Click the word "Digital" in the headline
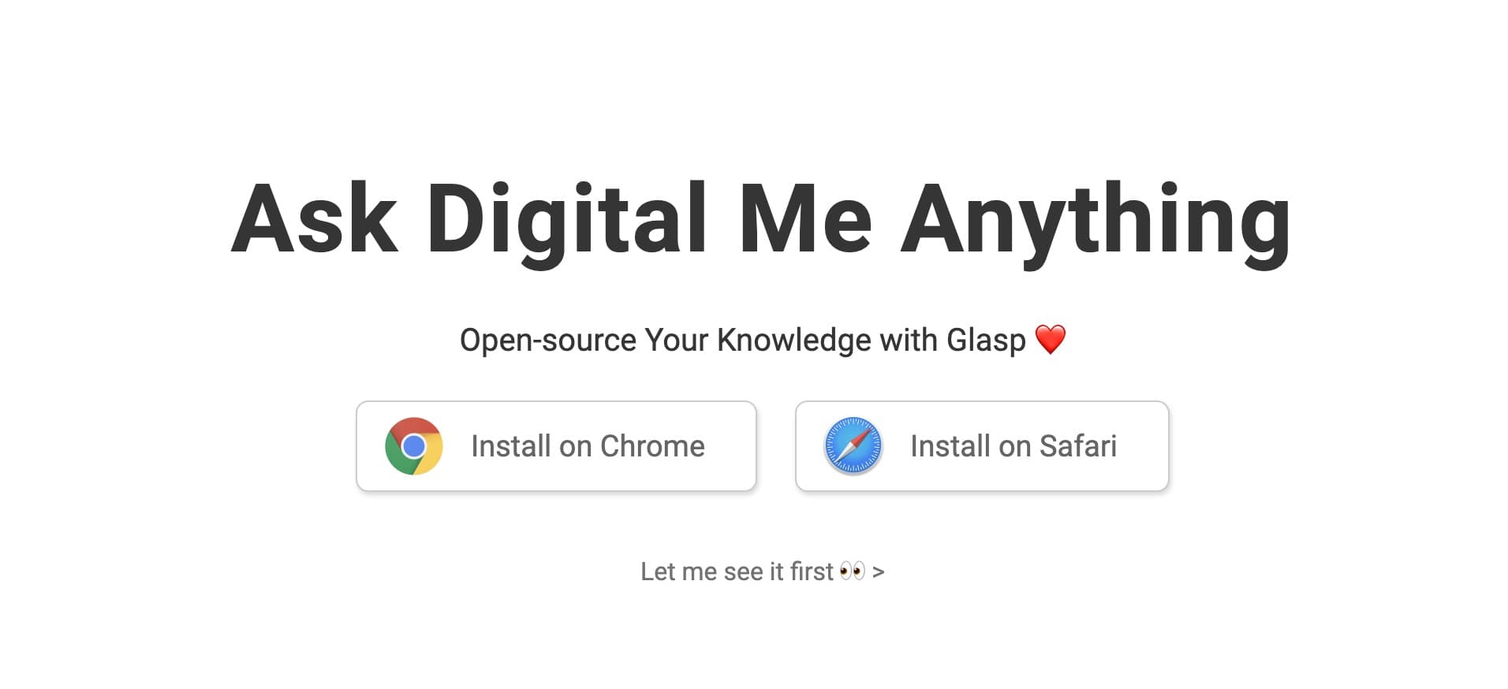Image resolution: width=1508 pixels, height=689 pixels. pyautogui.click(x=565, y=219)
